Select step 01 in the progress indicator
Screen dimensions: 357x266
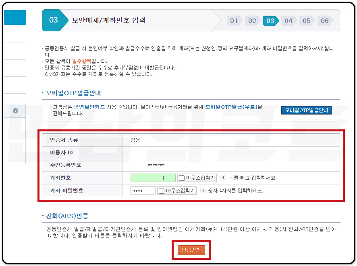tap(234, 20)
